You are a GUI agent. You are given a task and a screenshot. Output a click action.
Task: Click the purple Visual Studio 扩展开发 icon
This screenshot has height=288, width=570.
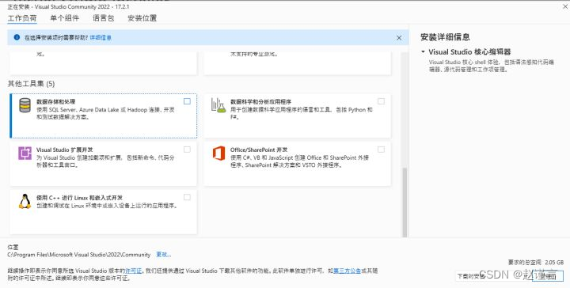(25, 153)
